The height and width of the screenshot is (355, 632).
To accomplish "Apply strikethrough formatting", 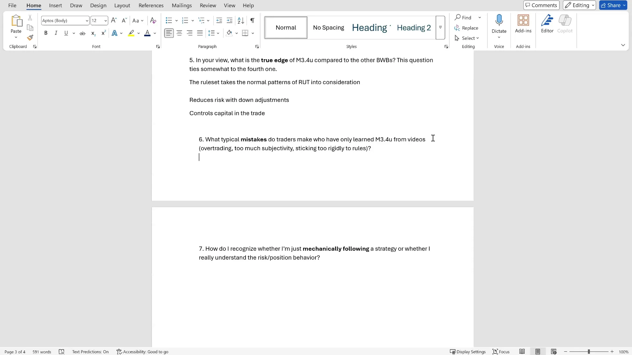I will (83, 33).
